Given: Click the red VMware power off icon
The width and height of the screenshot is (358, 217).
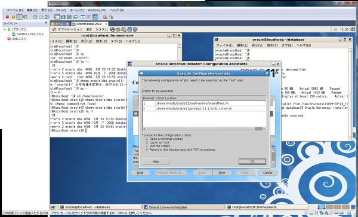Looking at the screenshot, I should [x=7, y=17].
